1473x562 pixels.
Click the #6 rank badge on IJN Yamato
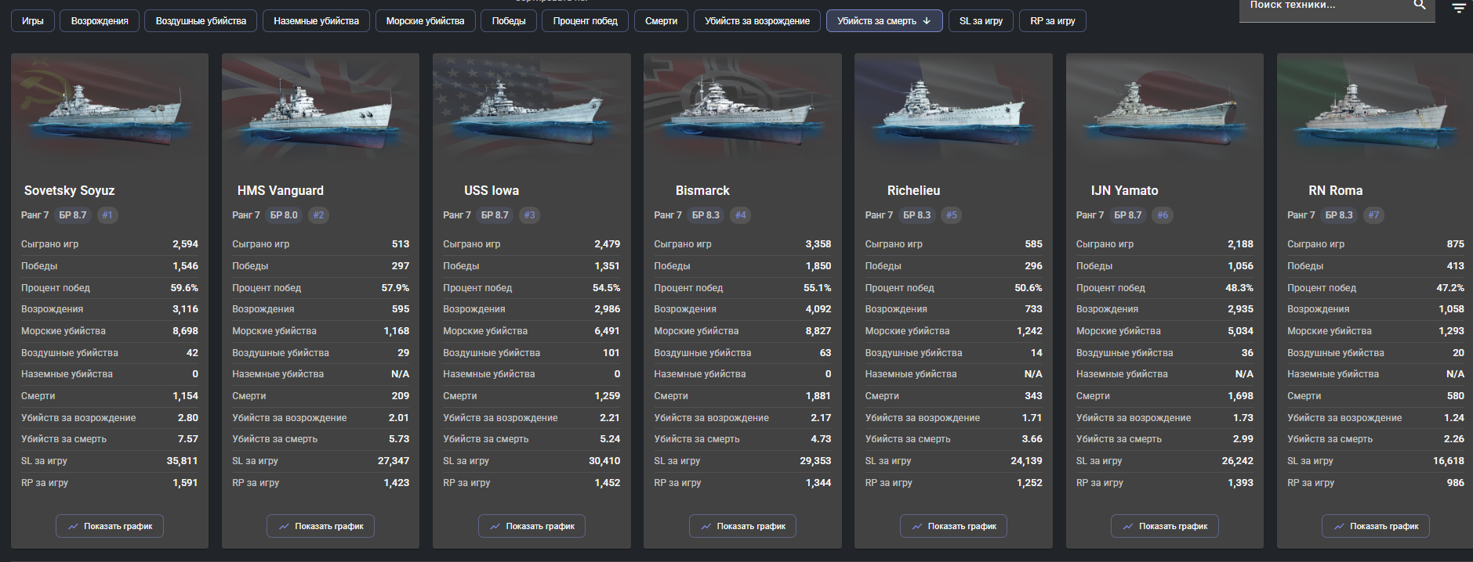click(1163, 215)
